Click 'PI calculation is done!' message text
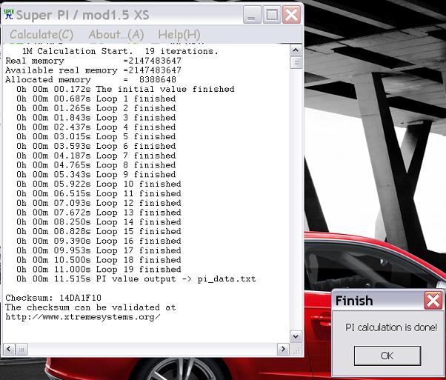Screen dimensions: 446x380 391,327
